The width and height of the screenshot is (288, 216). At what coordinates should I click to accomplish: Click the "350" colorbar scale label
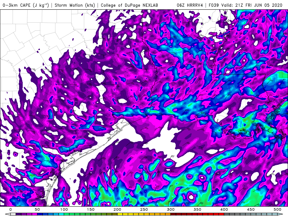197,210
